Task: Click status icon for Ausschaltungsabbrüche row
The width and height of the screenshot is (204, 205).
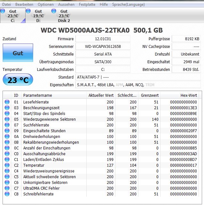Action: (7, 154)
